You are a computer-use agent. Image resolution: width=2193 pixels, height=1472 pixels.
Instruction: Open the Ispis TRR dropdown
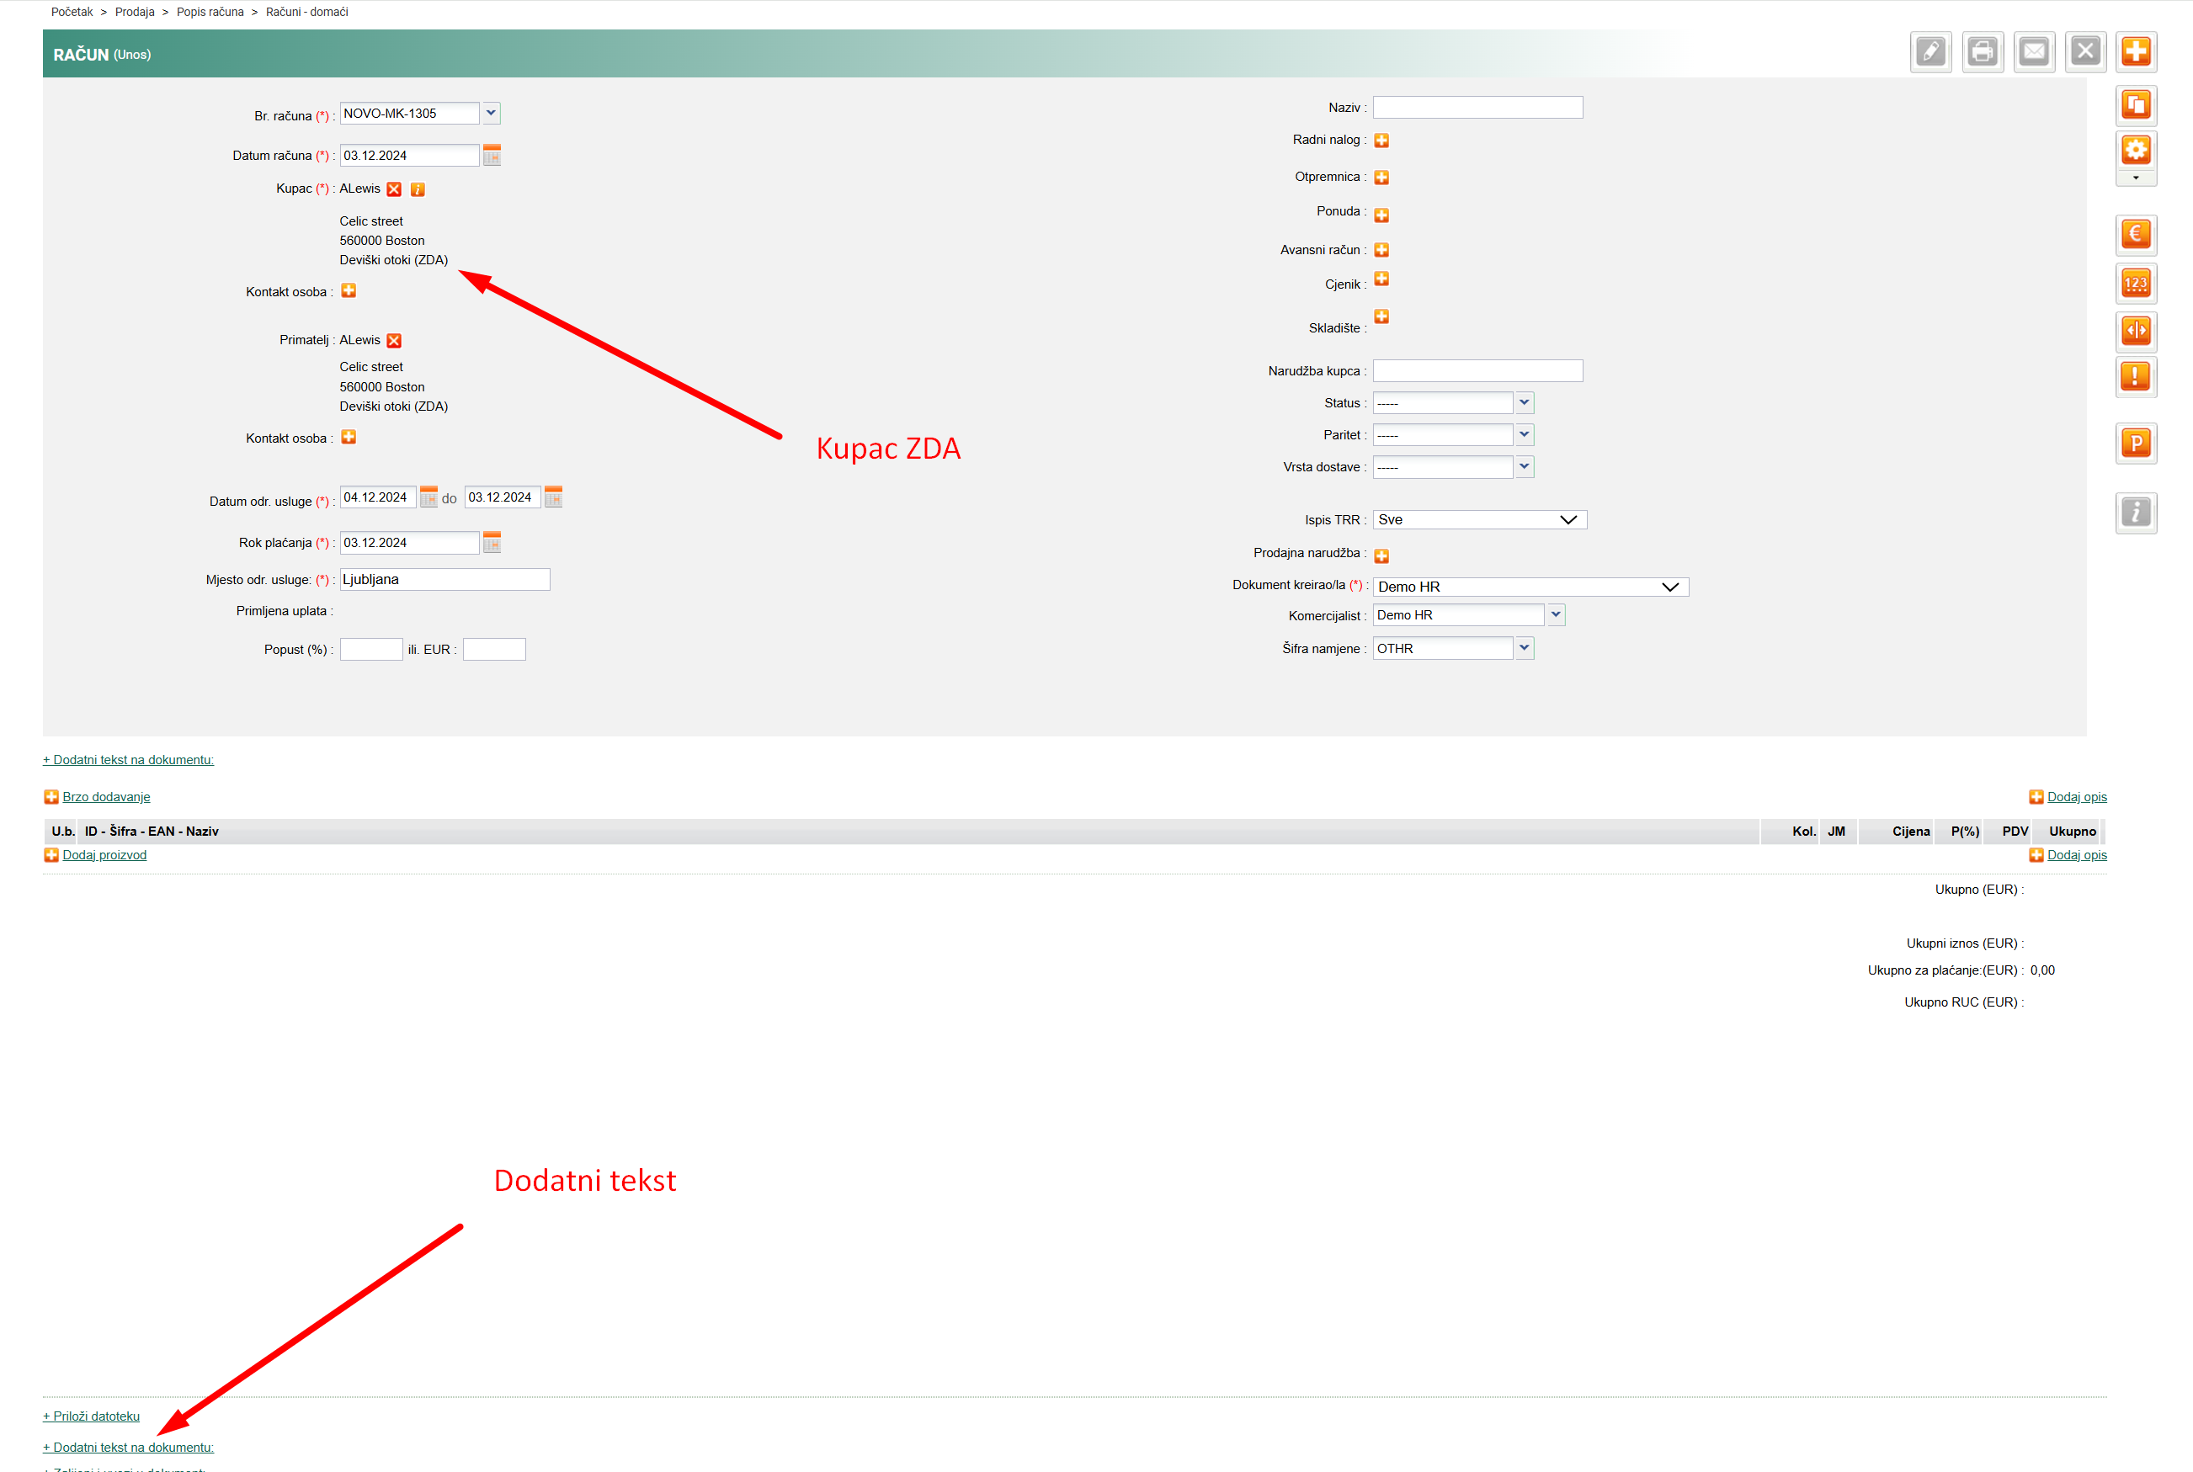(1478, 520)
